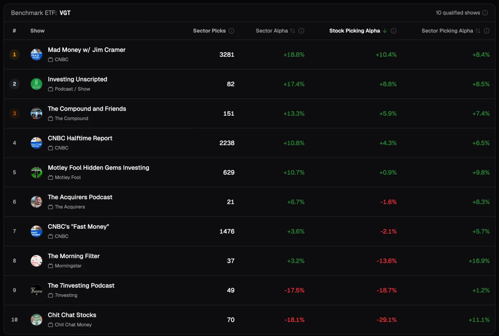Click The Acquirers channel label
The width and height of the screenshot is (499, 336).
70,207
